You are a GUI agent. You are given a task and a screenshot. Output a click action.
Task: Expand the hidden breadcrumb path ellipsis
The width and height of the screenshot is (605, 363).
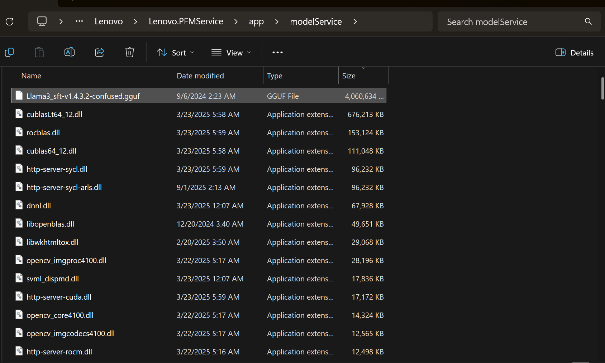click(79, 21)
